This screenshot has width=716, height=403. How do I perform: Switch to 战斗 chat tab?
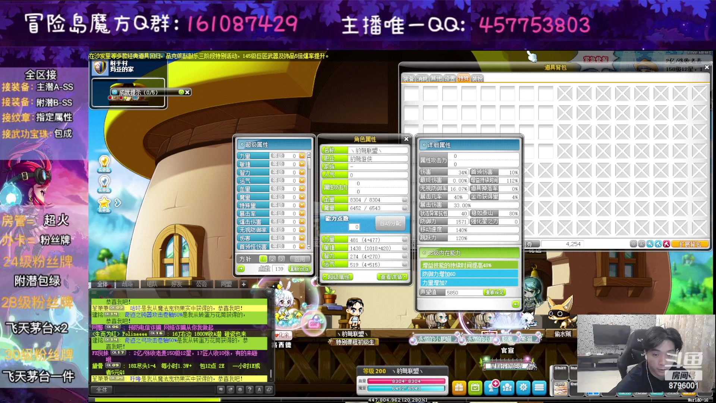(127, 284)
